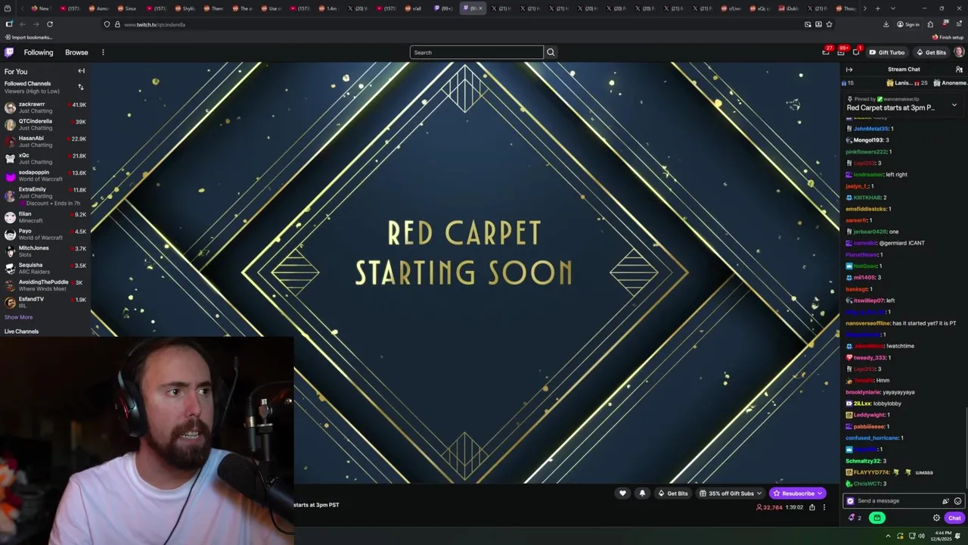Open sodapoppin channel in sidebar

[x=45, y=176]
